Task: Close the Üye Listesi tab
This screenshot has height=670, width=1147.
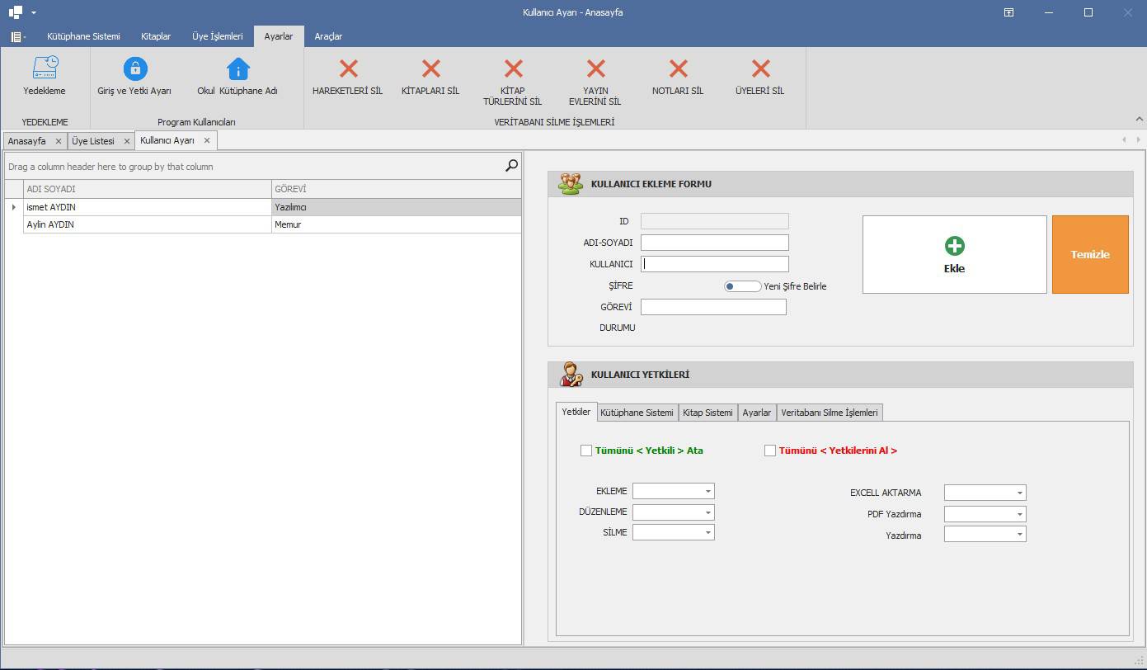Action: [127, 141]
